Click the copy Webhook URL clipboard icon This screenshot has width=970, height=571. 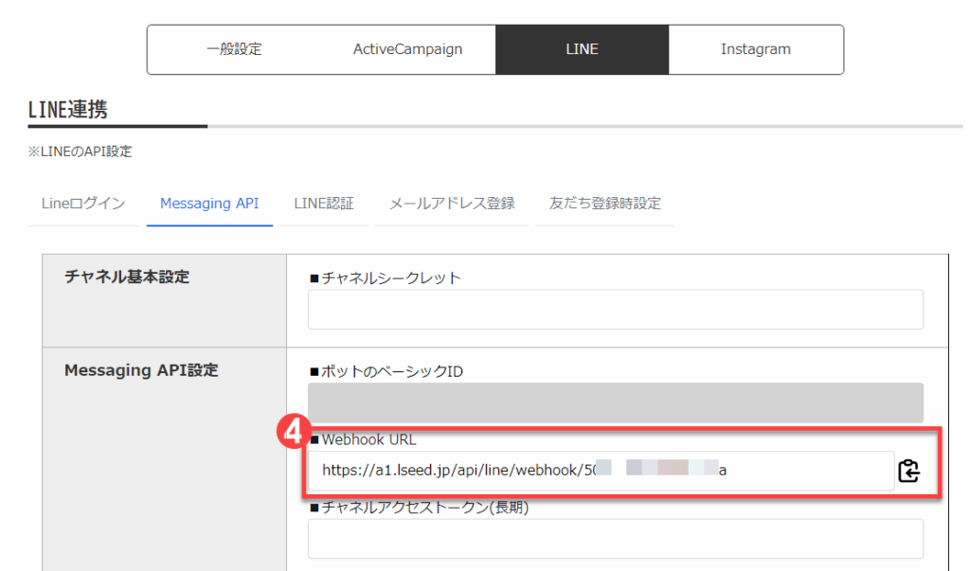click(908, 471)
